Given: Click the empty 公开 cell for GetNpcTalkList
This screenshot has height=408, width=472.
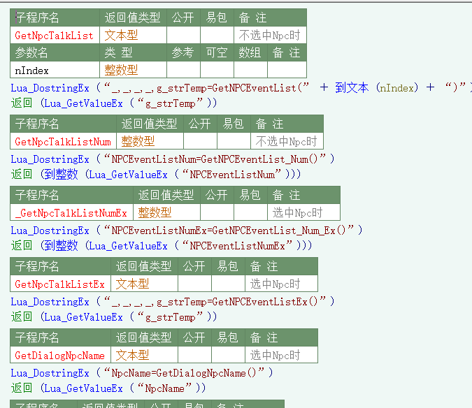Looking at the screenshot, I should pyautogui.click(x=183, y=35).
